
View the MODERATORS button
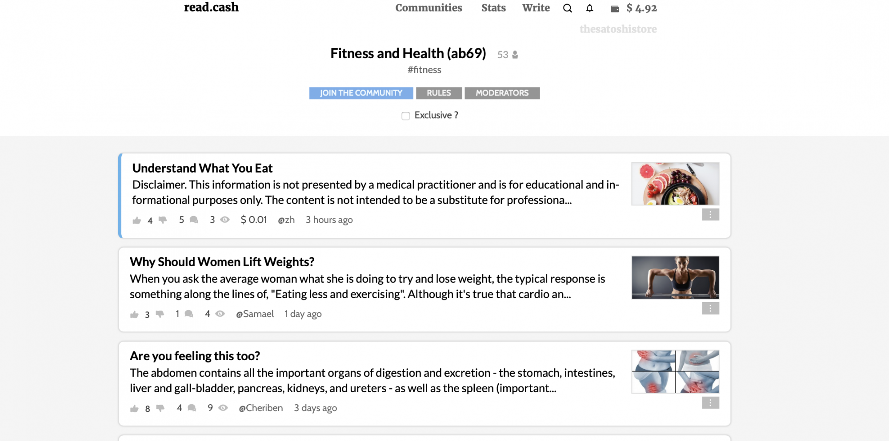[x=502, y=93]
